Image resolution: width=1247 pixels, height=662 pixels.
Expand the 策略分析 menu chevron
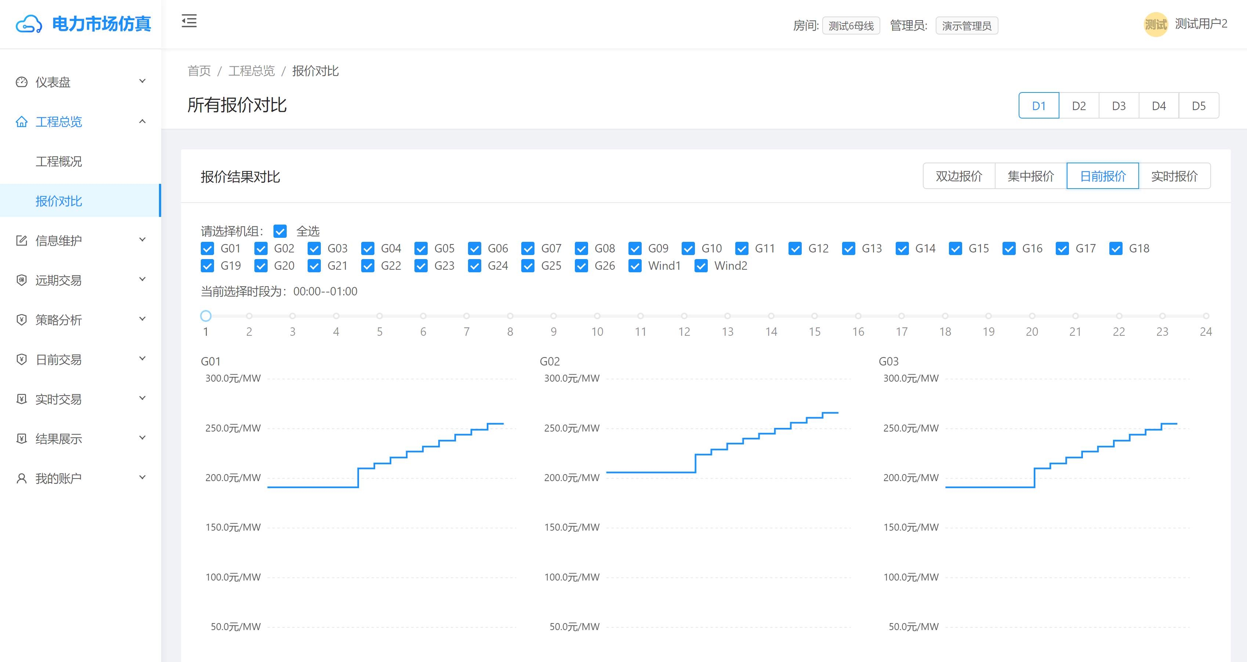(142, 319)
